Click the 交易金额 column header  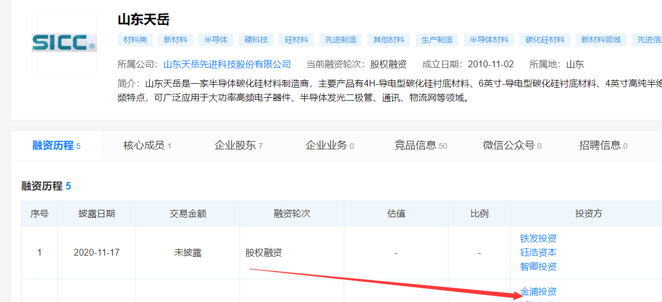(187, 213)
